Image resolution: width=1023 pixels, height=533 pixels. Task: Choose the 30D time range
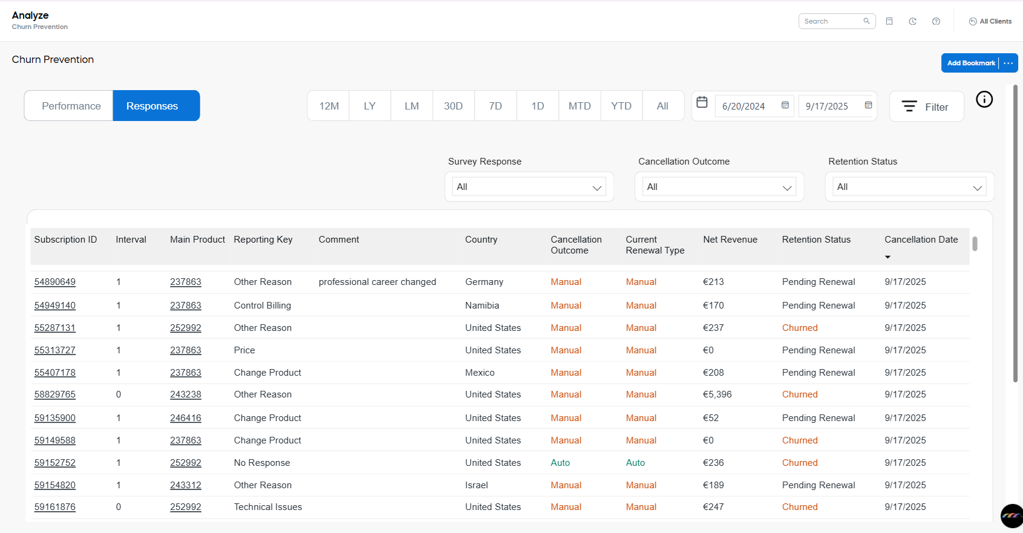453,106
